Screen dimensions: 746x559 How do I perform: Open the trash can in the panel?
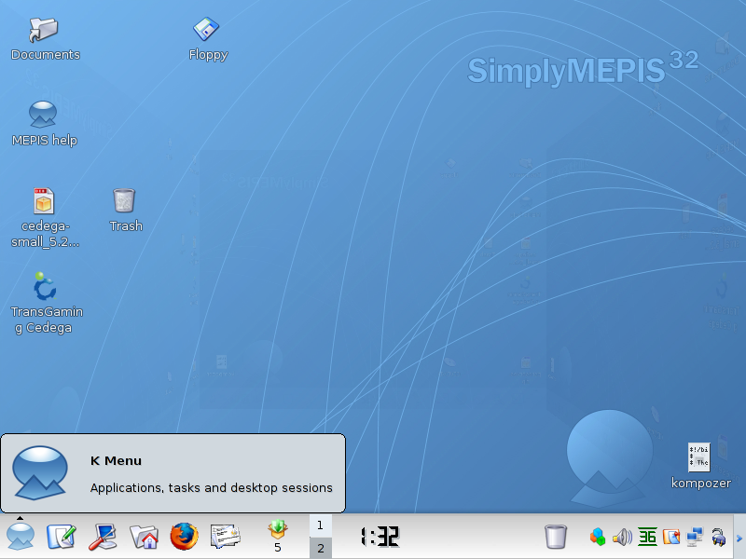coord(556,537)
